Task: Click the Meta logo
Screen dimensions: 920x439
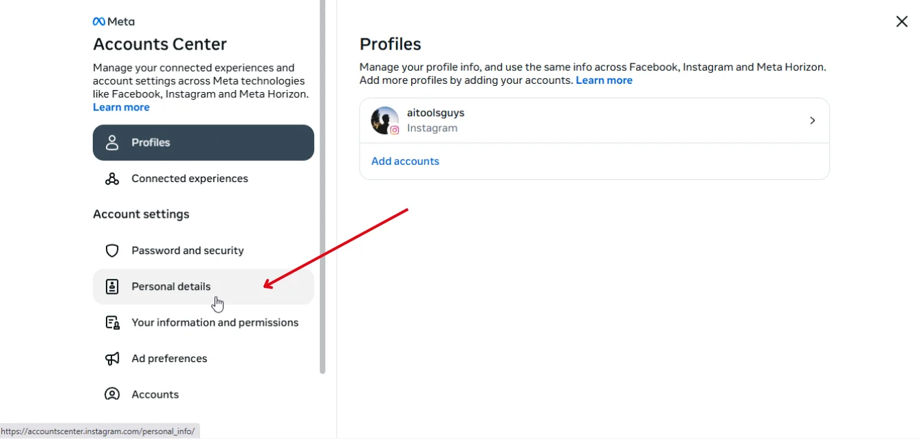Action: (113, 21)
